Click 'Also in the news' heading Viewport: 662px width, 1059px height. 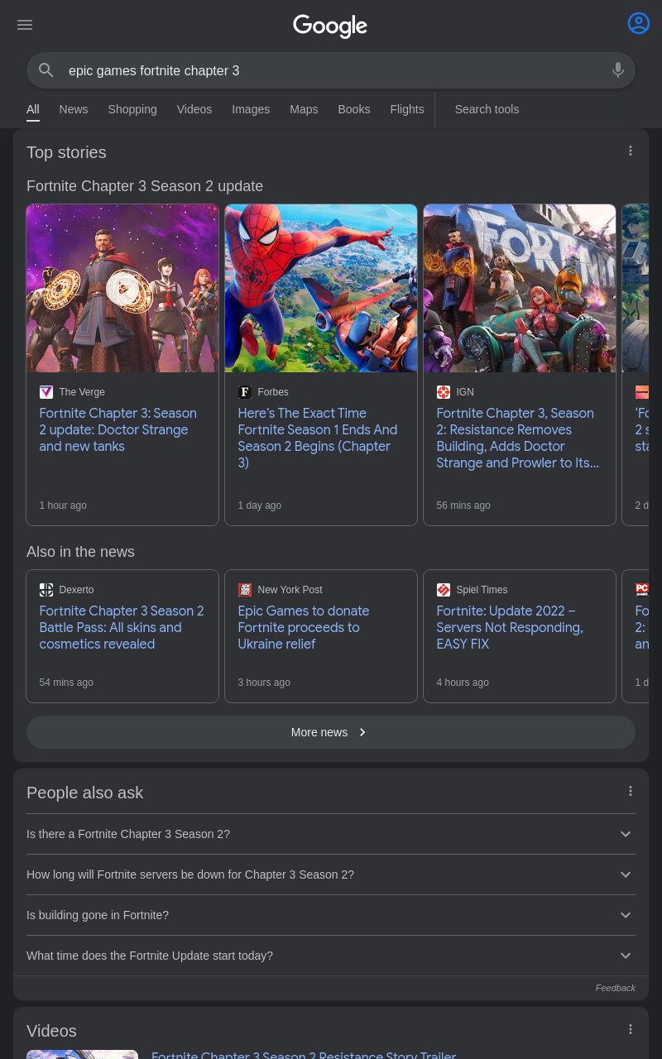point(80,552)
